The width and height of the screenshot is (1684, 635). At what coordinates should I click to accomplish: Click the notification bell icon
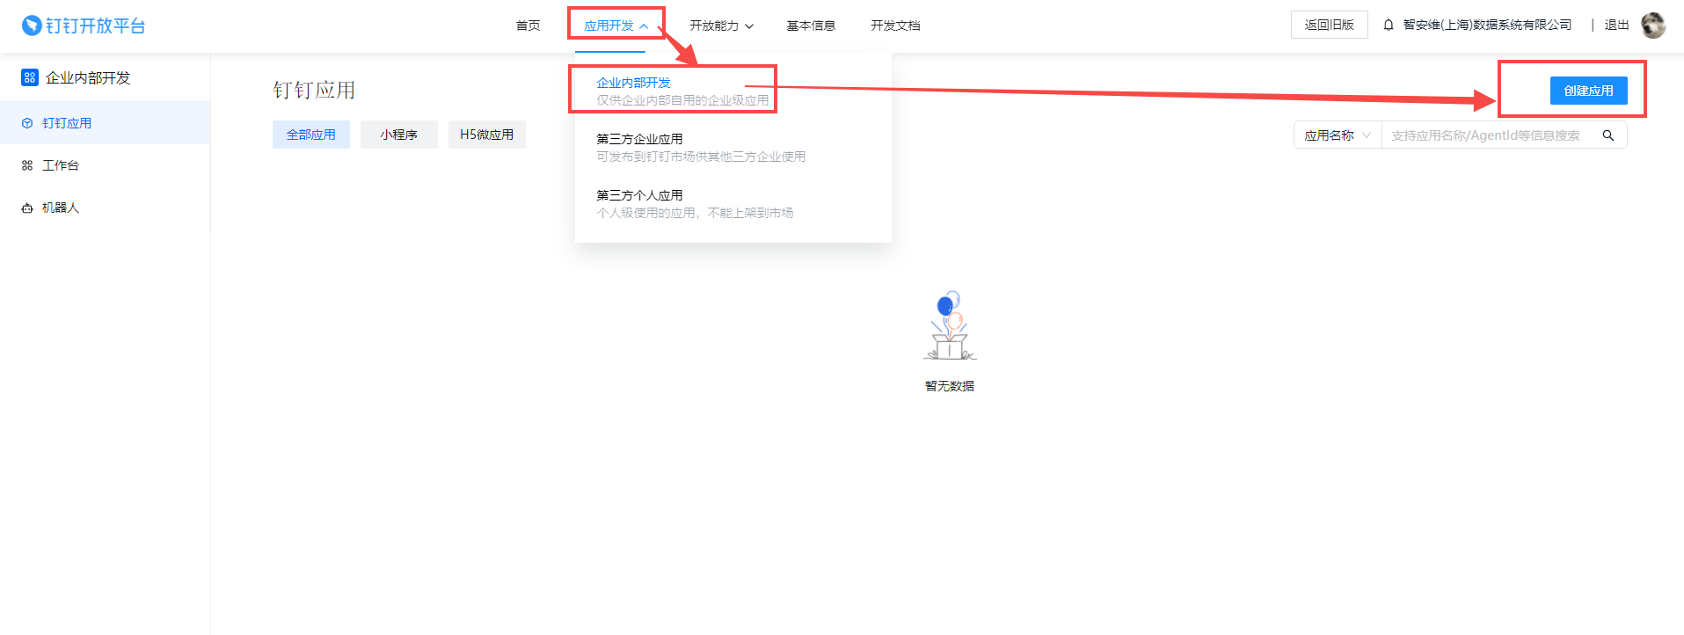(x=1389, y=26)
